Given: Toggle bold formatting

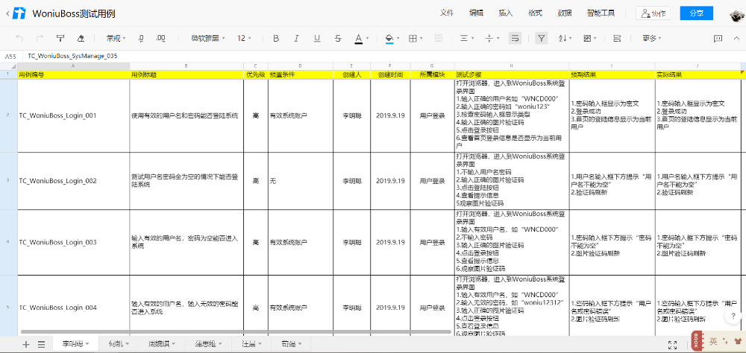Looking at the screenshot, I should coord(276,39).
